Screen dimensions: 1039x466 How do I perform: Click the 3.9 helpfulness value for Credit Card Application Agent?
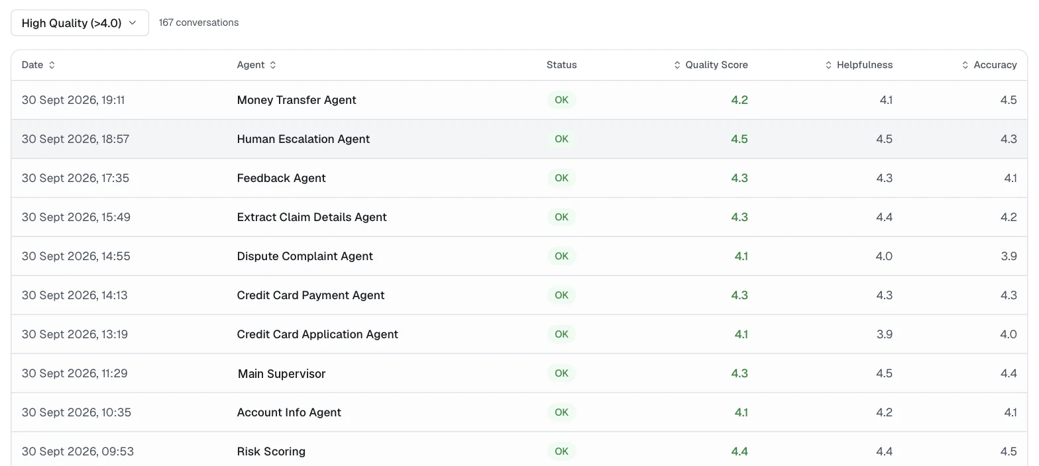point(885,334)
